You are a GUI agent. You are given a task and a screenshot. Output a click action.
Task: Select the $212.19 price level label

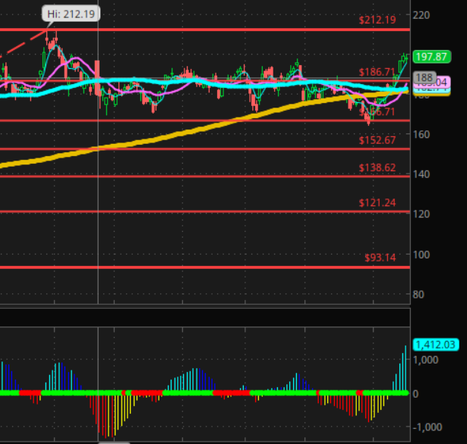[377, 20]
